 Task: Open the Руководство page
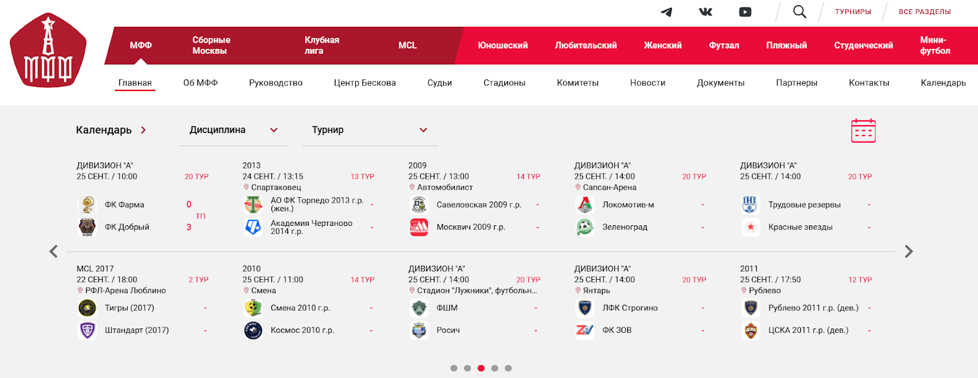point(276,83)
